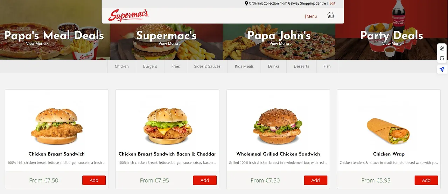The image size is (448, 194).
Task: Add Chicken Wrap to basket
Action: [426, 180]
